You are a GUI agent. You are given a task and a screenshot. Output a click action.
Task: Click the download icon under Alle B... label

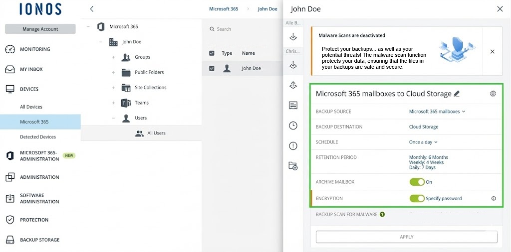(293, 37)
